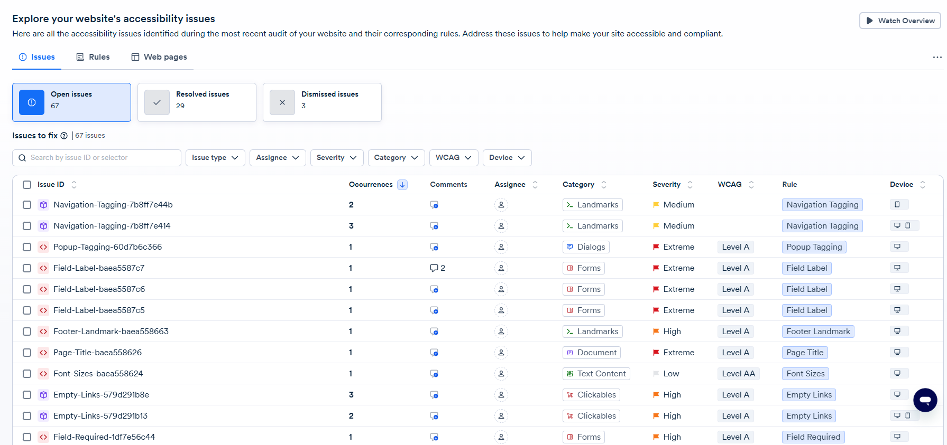Screen dimensions: 947x445
Task: Sort by Issue ID arrows
Action: pyautogui.click(x=74, y=185)
